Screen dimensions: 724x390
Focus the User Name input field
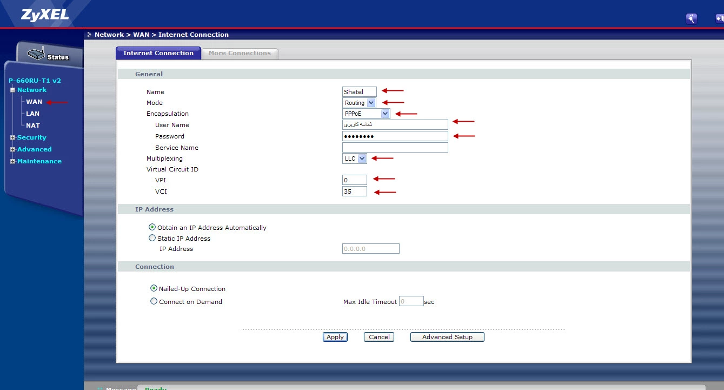[395, 125]
